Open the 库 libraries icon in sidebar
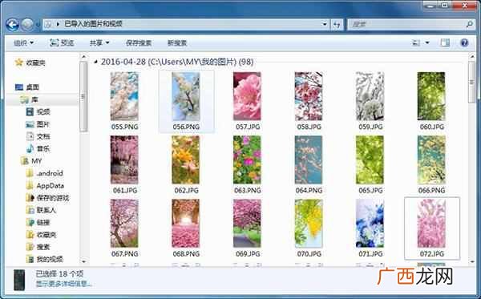This screenshot has width=481, height=299. pos(25,99)
